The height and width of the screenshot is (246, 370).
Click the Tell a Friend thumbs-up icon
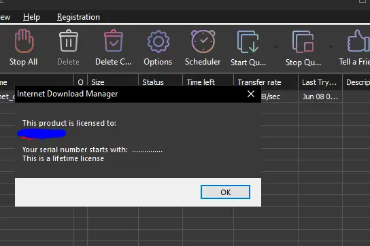point(358,41)
